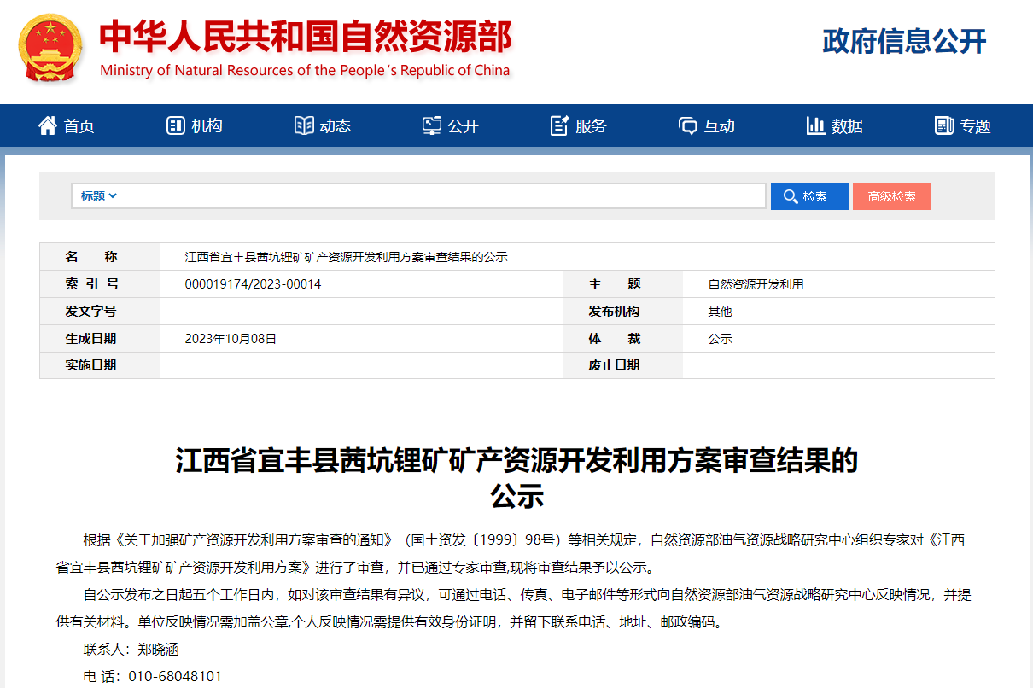This screenshot has height=688, width=1033.
Task: Click the 动态 open-book icon
Action: click(304, 125)
